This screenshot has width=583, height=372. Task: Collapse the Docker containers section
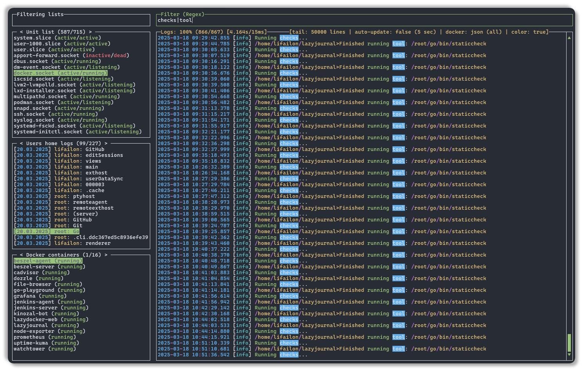pyautogui.click(x=63, y=255)
